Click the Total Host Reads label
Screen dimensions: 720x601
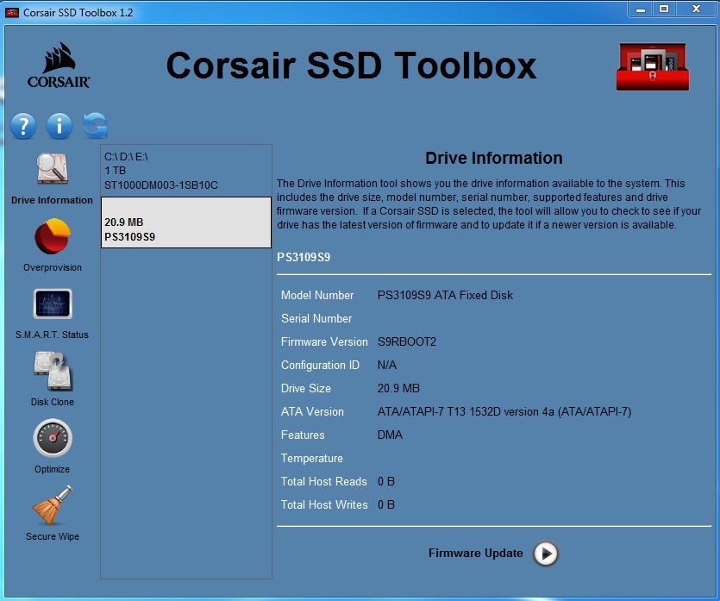click(323, 482)
